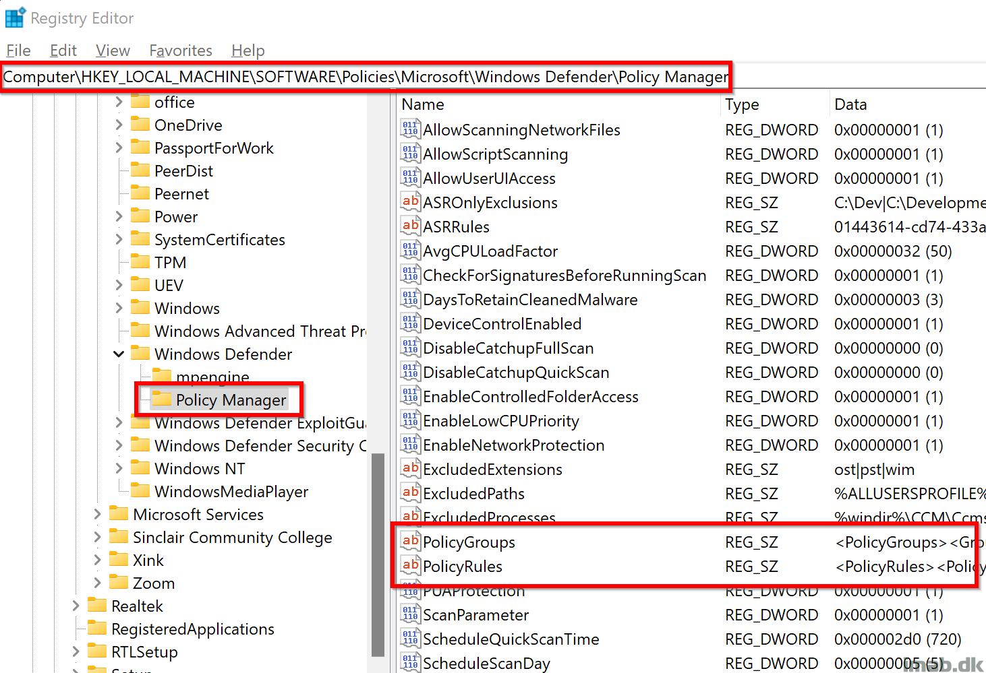The image size is (986, 673).
Task: Click the DWORD icon for DisableCatchupFullScan
Action: (410, 348)
